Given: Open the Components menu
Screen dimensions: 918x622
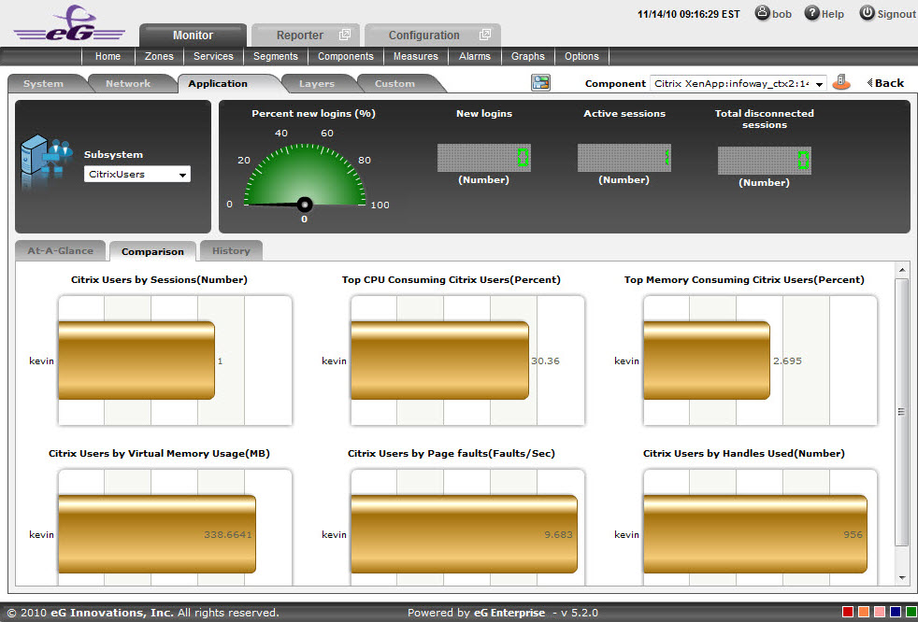Looking at the screenshot, I should (346, 56).
